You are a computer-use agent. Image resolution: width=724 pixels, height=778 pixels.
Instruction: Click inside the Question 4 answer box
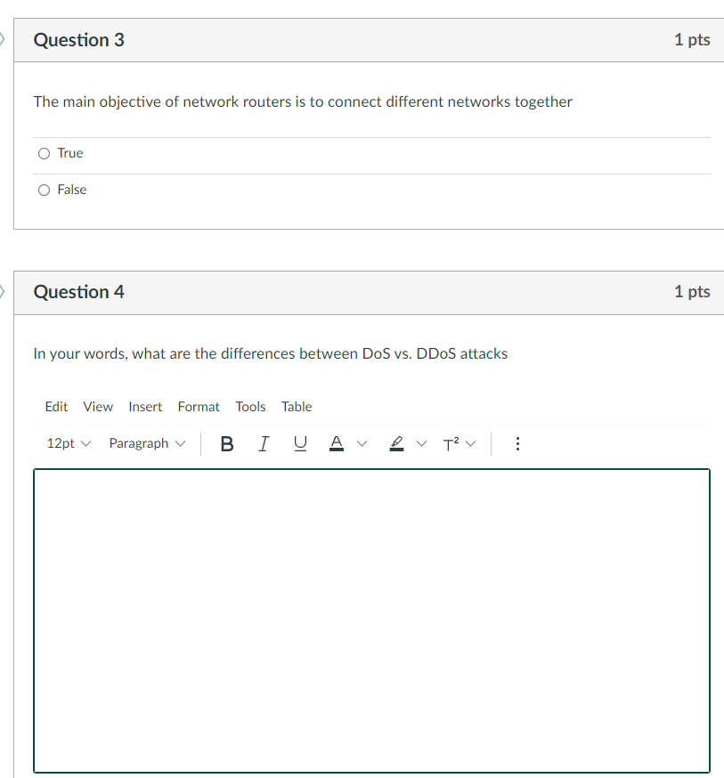click(371, 620)
